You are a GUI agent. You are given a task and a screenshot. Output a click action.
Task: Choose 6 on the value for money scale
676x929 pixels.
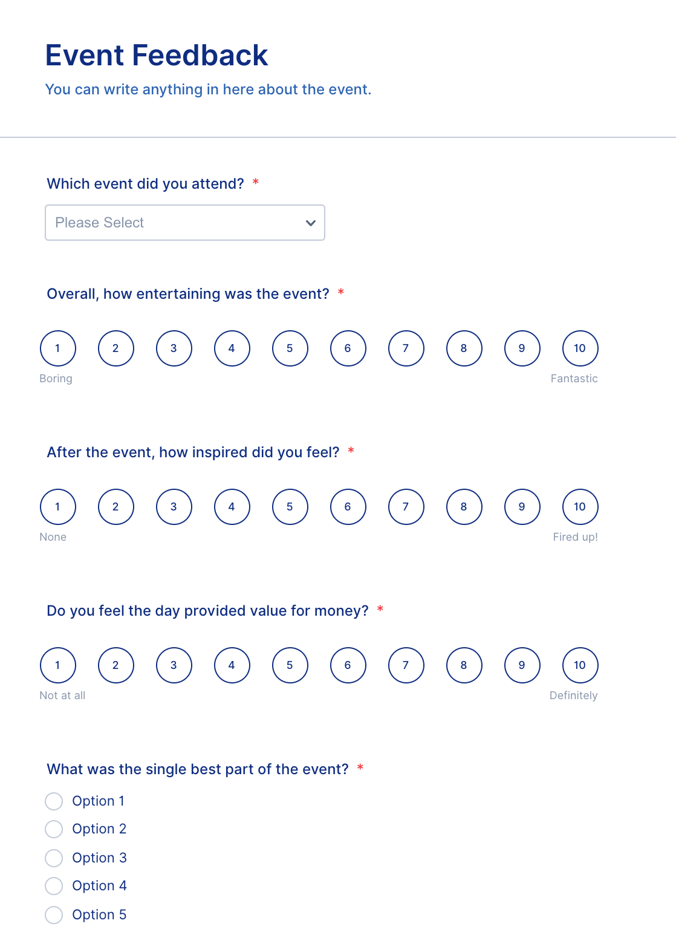348,665
